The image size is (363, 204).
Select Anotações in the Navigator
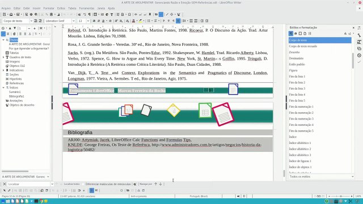(16, 101)
